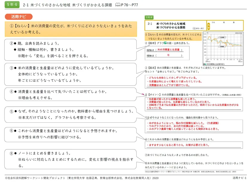Click red answer beginning "1980年ごろまでは生産量の方が多かった"
This screenshot has width=251, height=182.
[193, 106]
